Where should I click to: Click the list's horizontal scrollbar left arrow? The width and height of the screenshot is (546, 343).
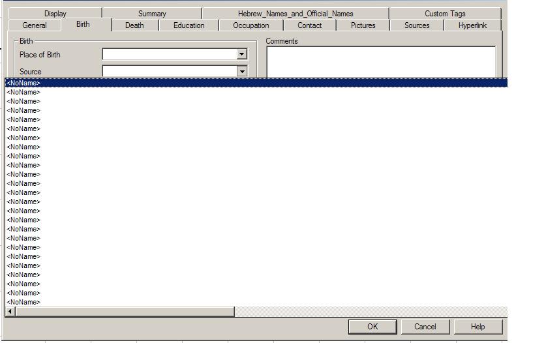(10, 312)
